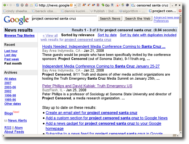Open the address bar URL dropdown

click(x=75, y=5)
